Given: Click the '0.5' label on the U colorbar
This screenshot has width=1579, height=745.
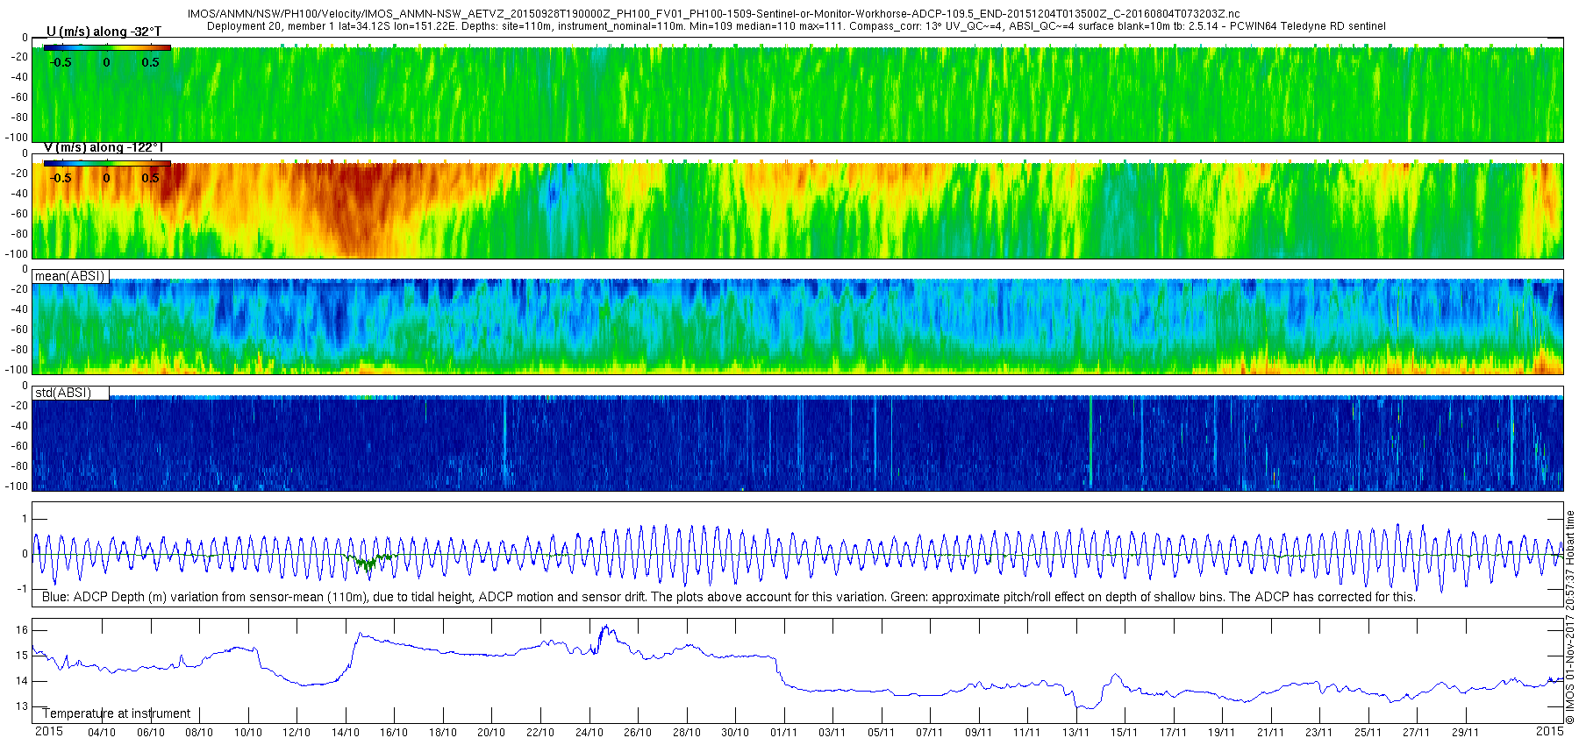Looking at the screenshot, I should click(150, 62).
